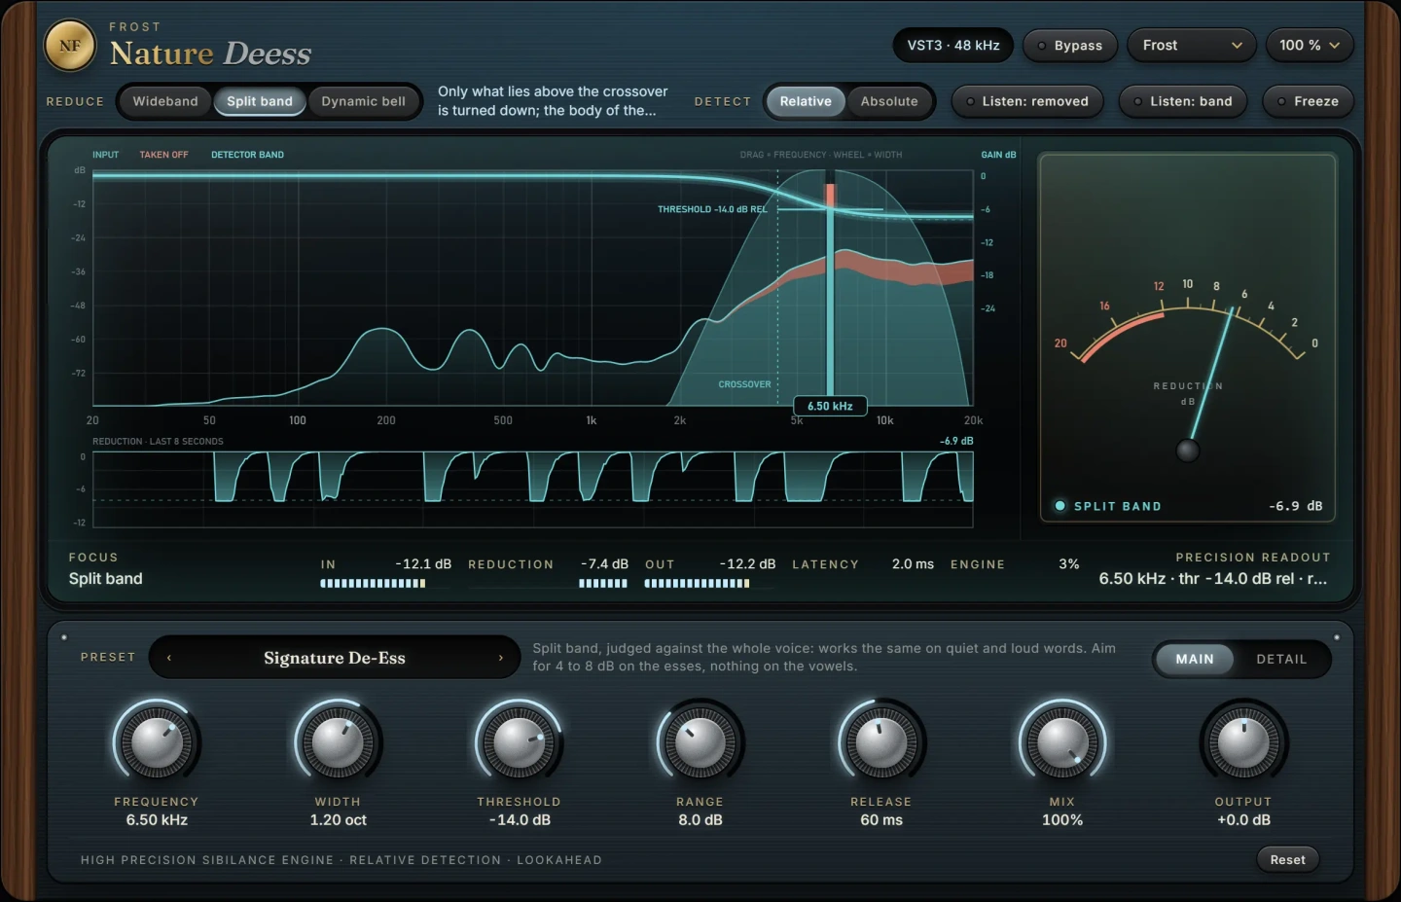
Task: Click the Threshold knob
Action: (519, 743)
